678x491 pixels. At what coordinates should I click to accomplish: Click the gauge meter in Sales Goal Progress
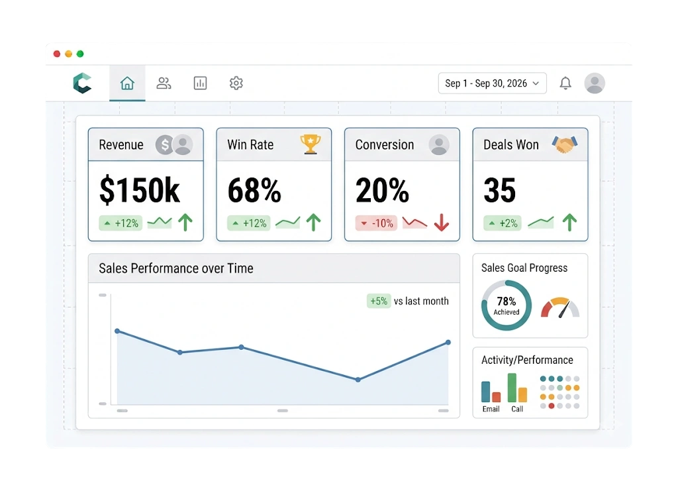pos(560,307)
